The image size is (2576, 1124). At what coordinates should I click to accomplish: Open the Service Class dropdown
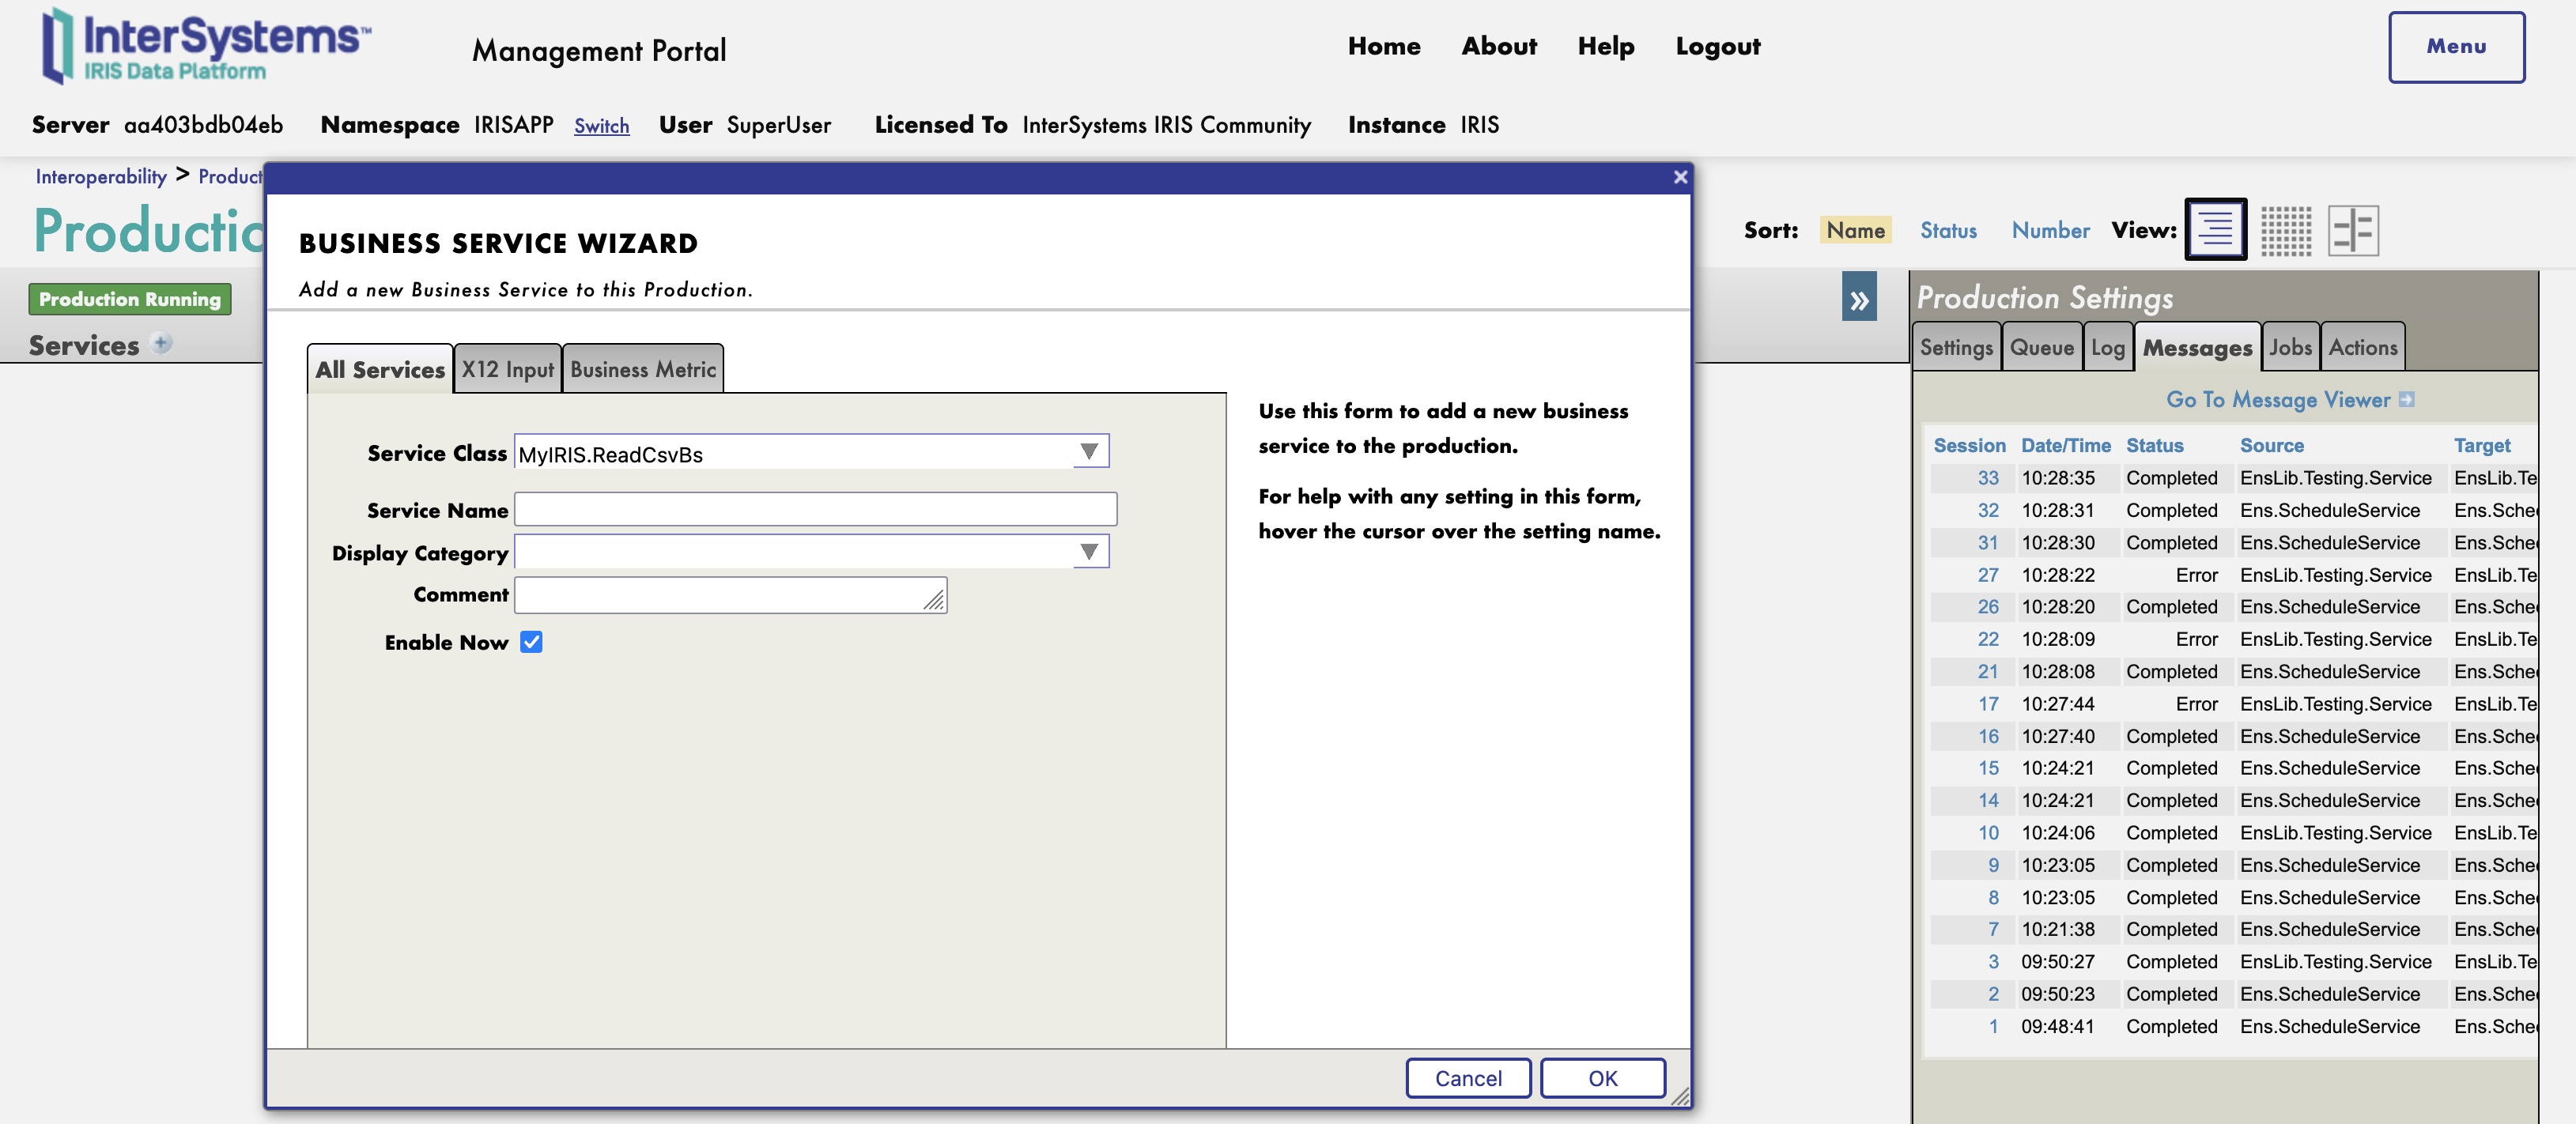point(1089,452)
